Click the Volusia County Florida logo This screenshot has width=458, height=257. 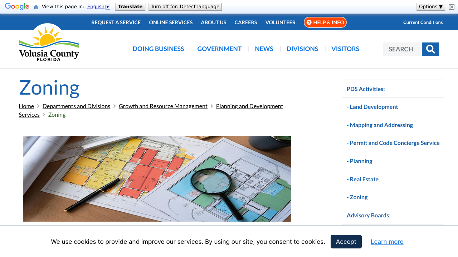tap(49, 43)
